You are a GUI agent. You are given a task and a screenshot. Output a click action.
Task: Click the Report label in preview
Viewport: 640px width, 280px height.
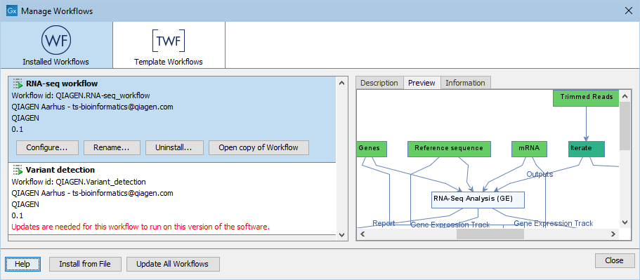pos(384,223)
